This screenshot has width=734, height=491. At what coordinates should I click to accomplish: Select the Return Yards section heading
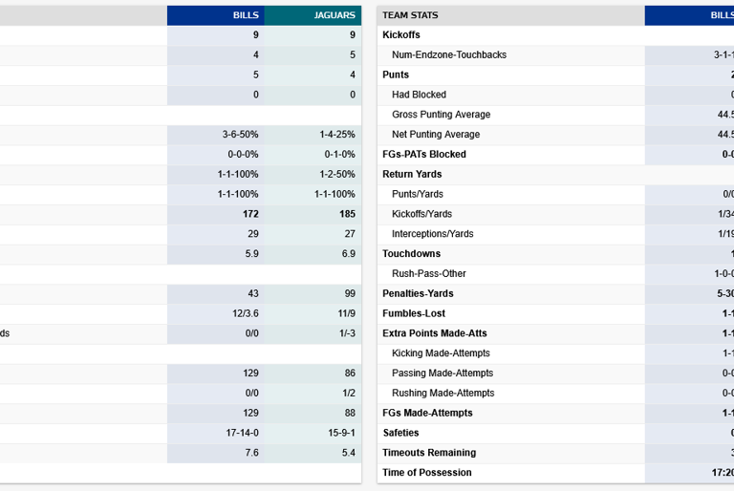(412, 175)
